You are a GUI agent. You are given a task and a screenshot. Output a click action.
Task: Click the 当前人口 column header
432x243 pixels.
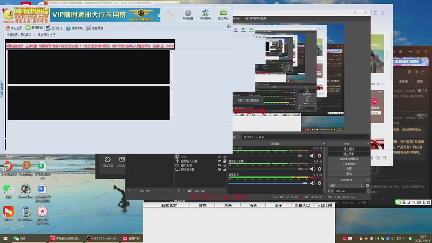tap(302, 206)
